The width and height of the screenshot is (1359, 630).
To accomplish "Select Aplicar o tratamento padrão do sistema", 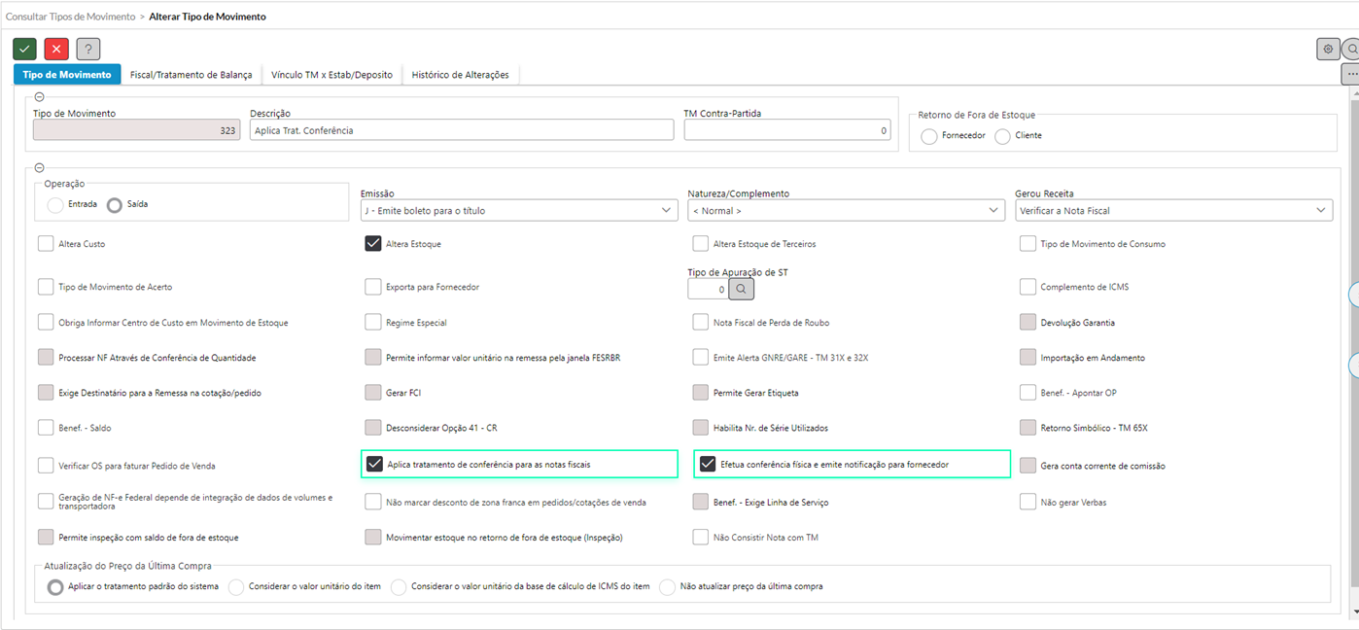I will 56,587.
